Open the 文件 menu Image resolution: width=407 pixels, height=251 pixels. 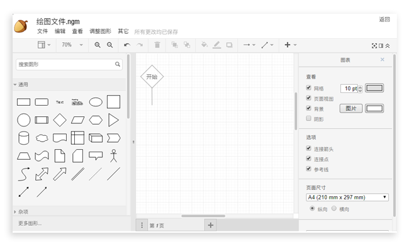42,31
